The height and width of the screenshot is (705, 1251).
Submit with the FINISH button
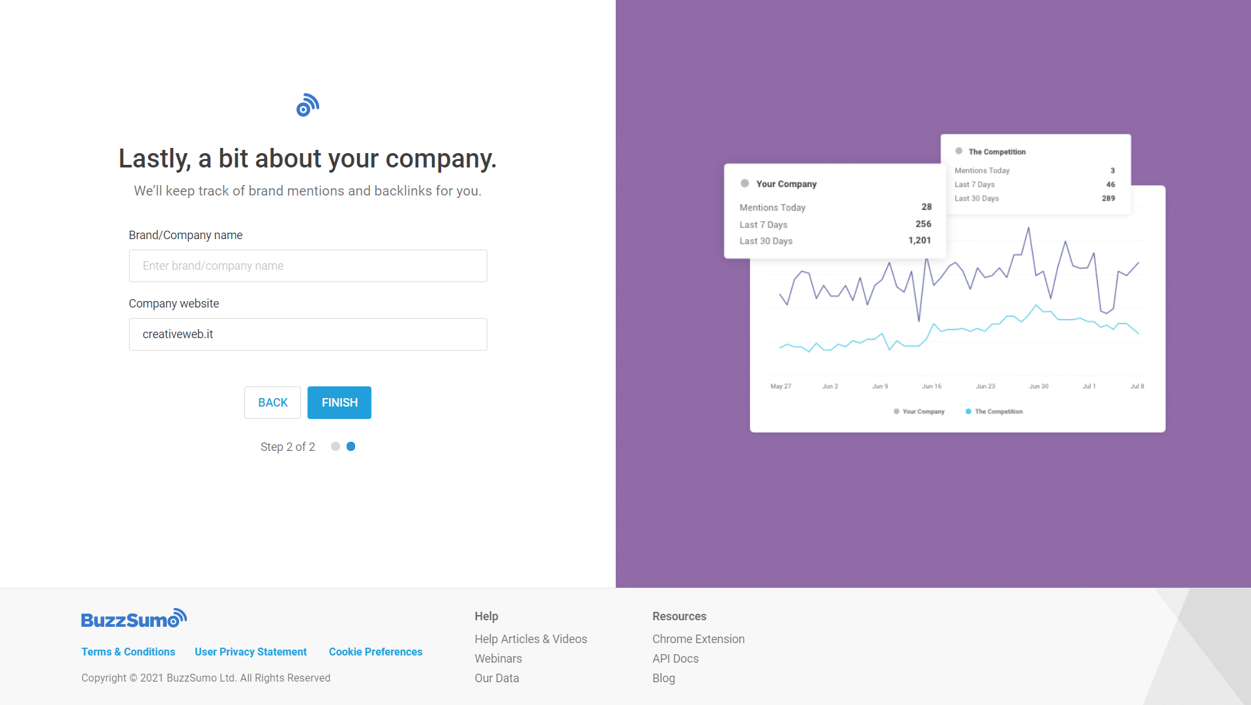point(339,403)
